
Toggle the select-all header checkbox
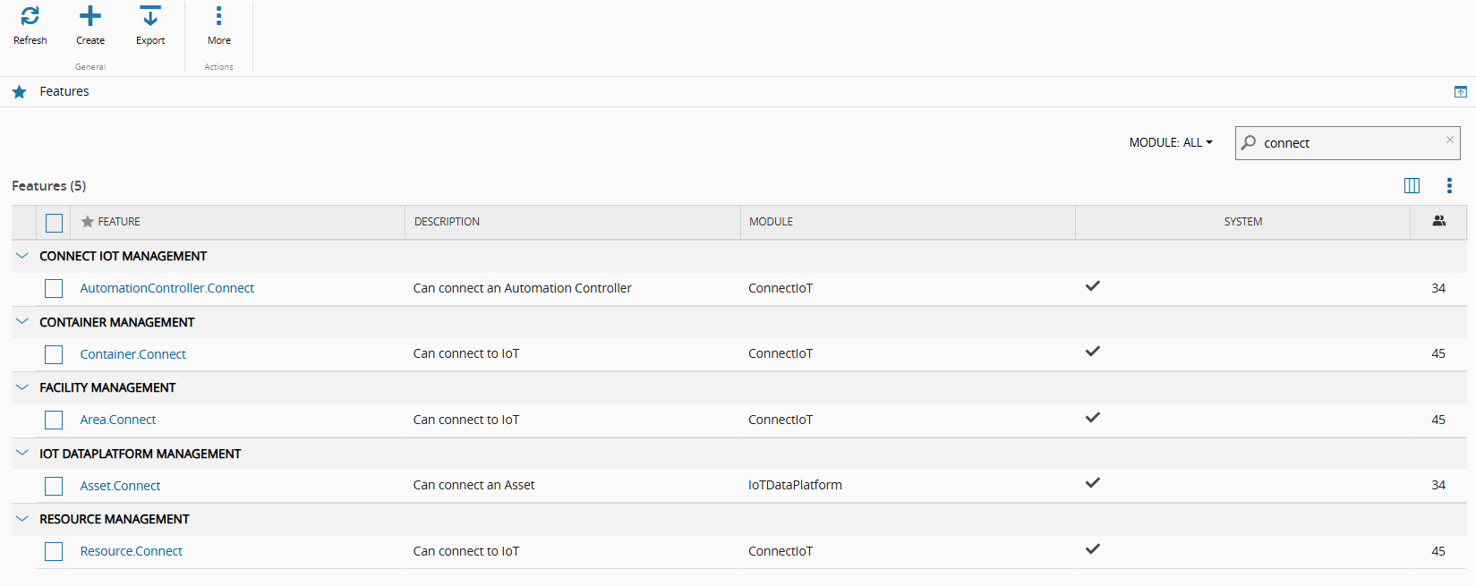54,223
